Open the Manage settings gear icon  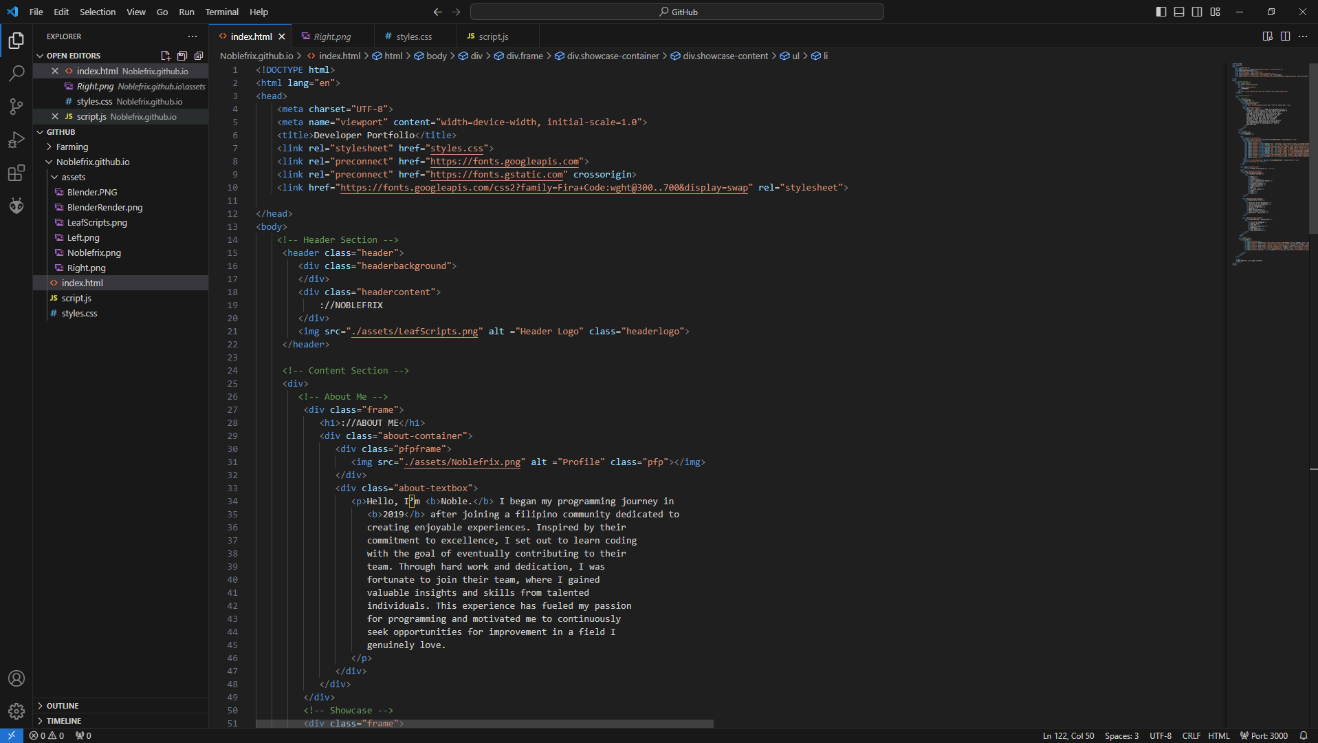point(16,711)
